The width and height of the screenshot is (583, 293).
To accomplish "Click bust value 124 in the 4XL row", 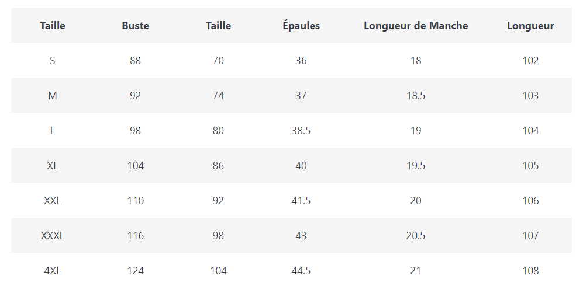I will pyautogui.click(x=135, y=271).
